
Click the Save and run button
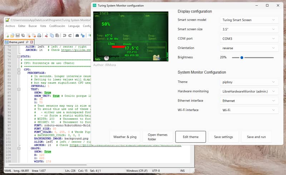[x=256, y=137]
